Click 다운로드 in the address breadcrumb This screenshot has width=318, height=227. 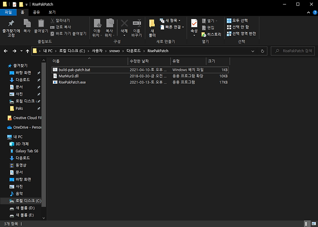(x=134, y=51)
